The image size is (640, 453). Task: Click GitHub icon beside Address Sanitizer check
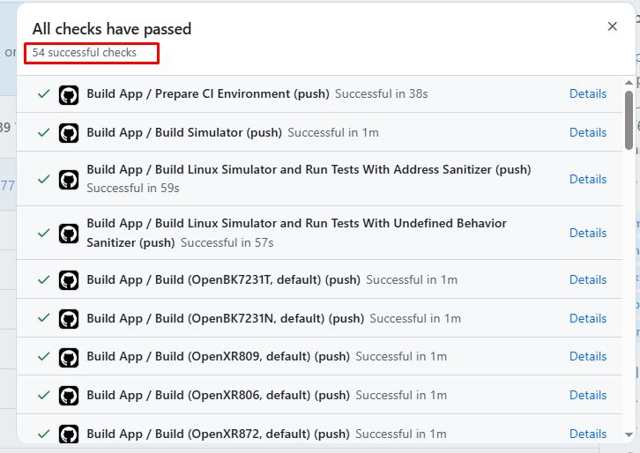[69, 180]
